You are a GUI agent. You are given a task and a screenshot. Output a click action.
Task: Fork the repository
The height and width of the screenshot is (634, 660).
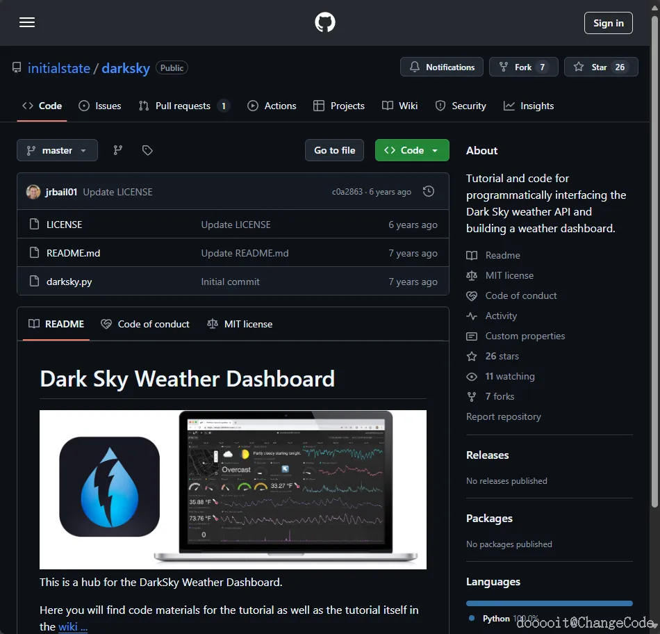(524, 67)
